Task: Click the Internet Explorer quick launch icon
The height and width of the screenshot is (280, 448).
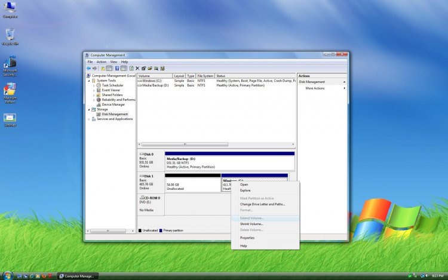Action: (x=32, y=276)
